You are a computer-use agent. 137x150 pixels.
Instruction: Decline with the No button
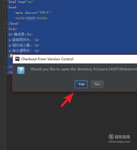97,84
